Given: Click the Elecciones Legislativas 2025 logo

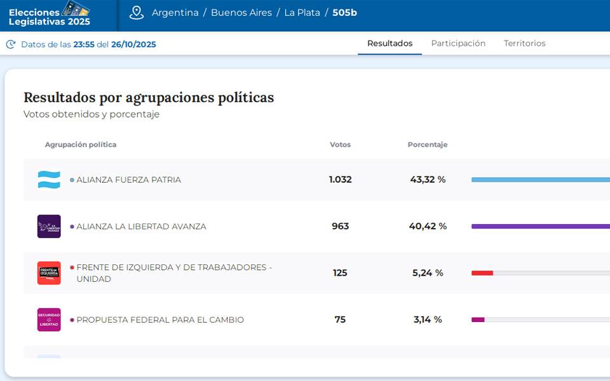Looking at the screenshot, I should coord(50,15).
